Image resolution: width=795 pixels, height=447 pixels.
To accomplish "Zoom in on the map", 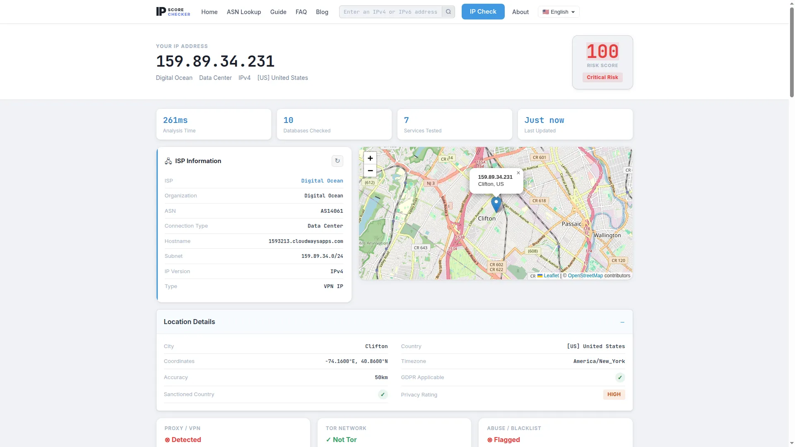I will pos(370,158).
